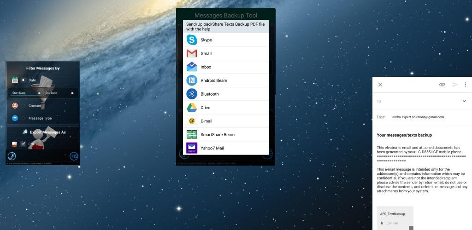This screenshot has width=472, height=230.
Task: Choose SmartShare Beam share option
Action: [226, 134]
